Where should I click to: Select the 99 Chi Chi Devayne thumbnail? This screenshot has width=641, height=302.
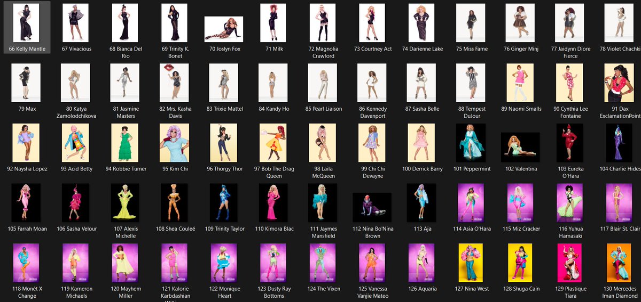tap(372, 143)
